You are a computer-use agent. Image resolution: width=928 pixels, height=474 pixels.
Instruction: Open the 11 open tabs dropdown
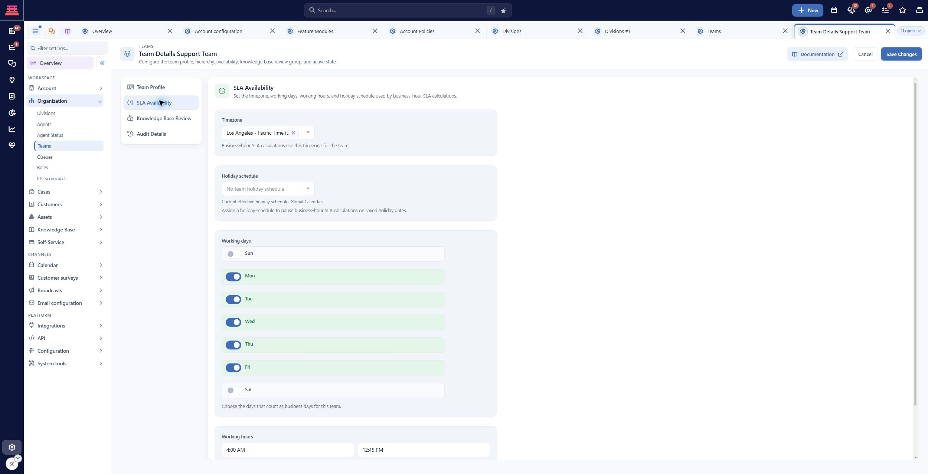911,31
